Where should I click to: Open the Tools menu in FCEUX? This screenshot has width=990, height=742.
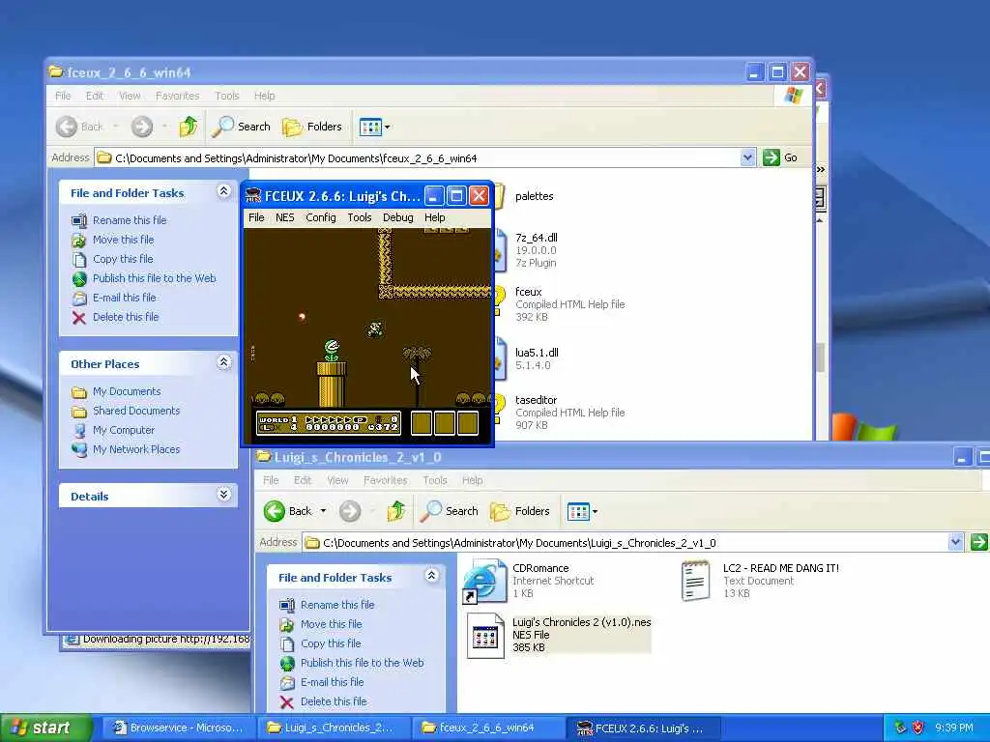[360, 217]
